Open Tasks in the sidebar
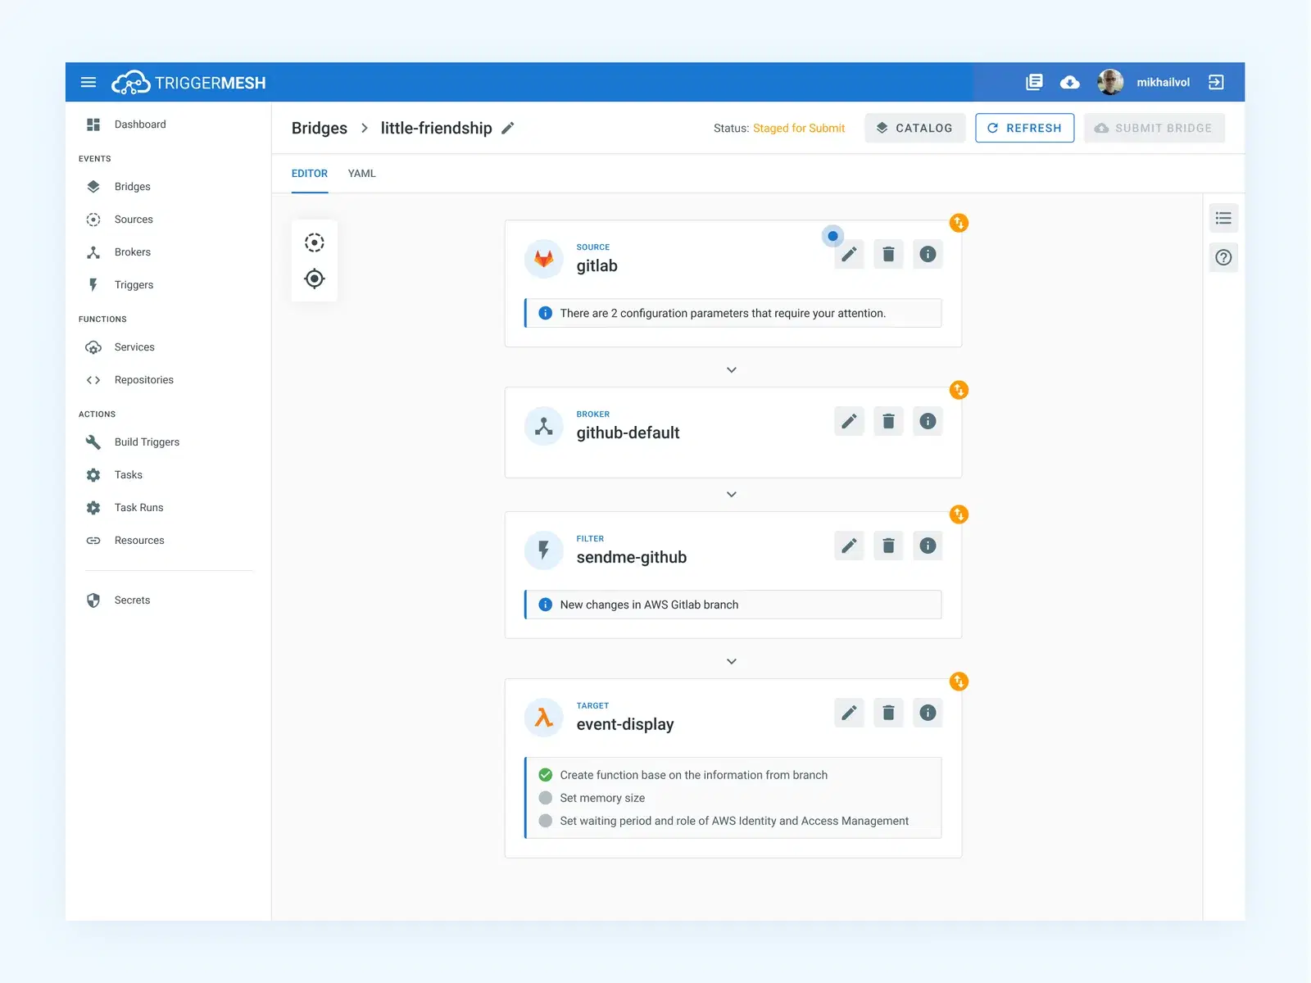This screenshot has height=983, width=1311. (129, 475)
